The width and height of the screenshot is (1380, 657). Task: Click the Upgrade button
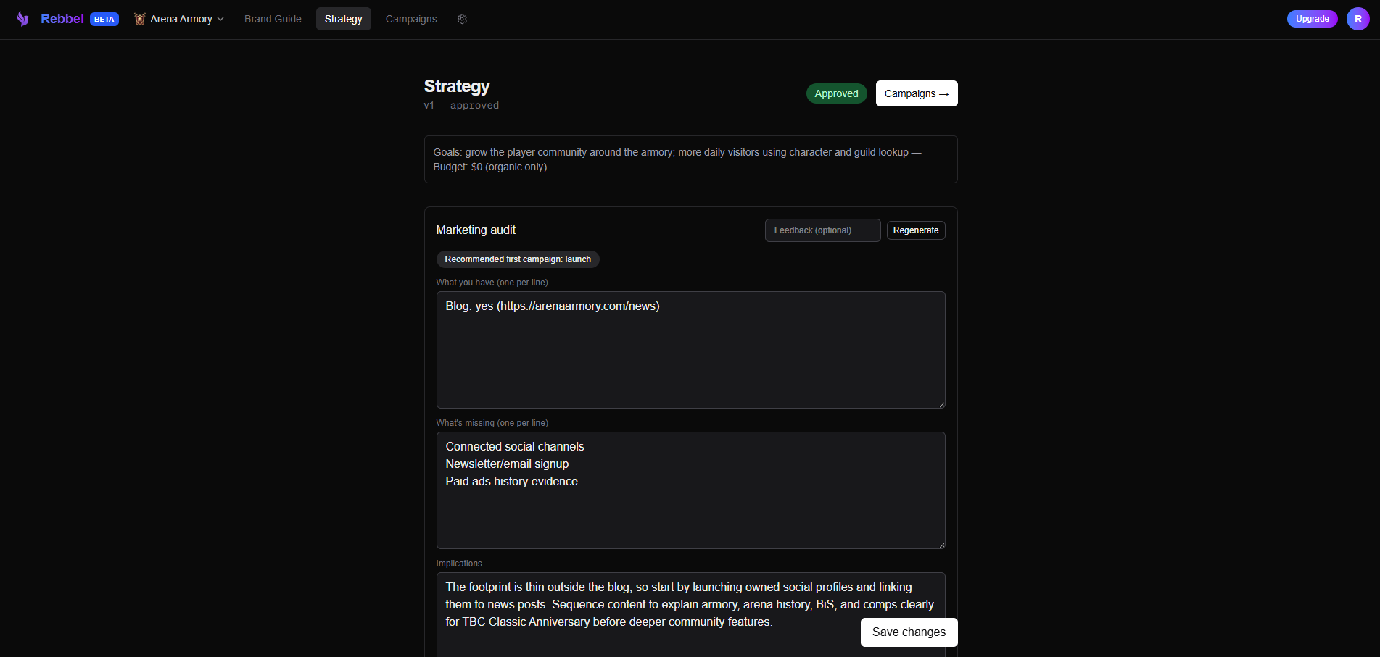tap(1312, 19)
